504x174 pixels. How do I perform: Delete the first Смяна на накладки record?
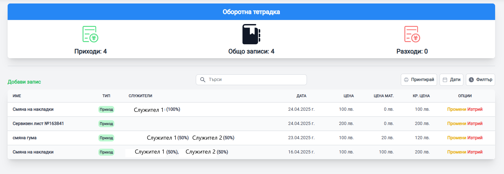coord(475,109)
